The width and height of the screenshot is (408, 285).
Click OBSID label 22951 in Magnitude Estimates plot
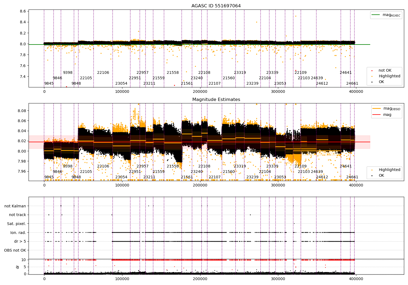(135, 172)
